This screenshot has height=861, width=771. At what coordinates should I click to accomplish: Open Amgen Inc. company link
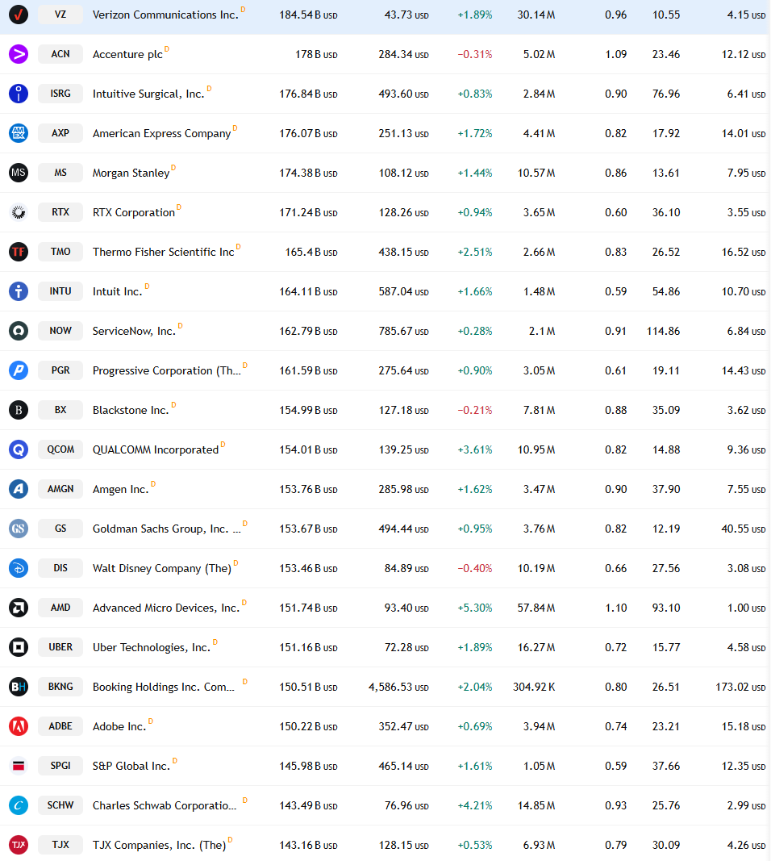pyautogui.click(x=120, y=489)
